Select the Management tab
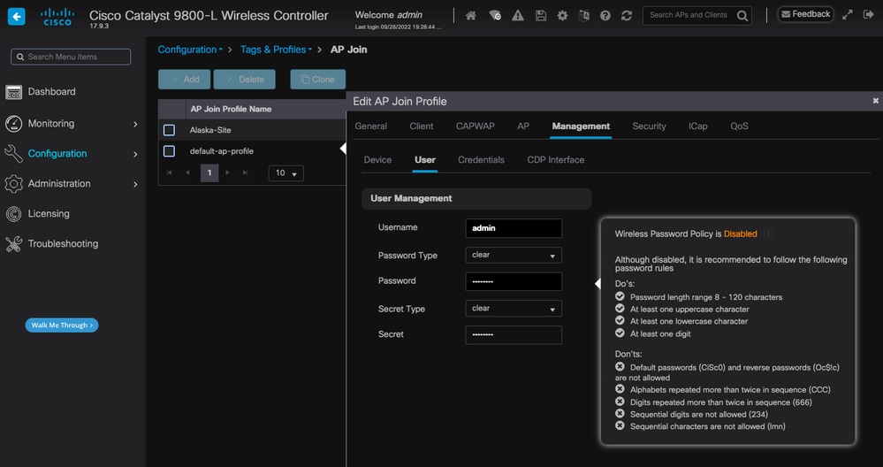Viewport: 883px width, 467px height. tap(581, 126)
